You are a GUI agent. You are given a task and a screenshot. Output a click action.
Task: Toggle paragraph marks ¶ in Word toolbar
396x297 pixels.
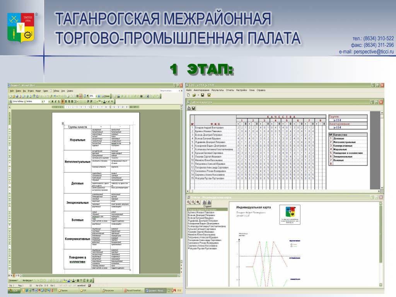click(88, 96)
